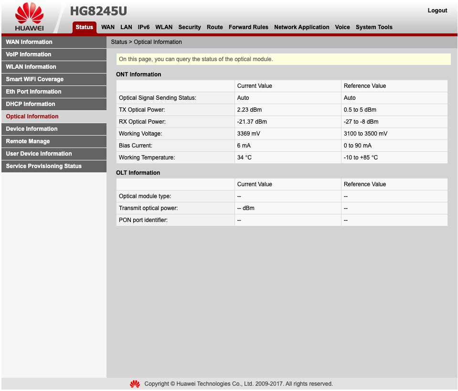Click the OLT Information heading
Image resolution: width=458 pixels, height=391 pixels.
click(138, 173)
